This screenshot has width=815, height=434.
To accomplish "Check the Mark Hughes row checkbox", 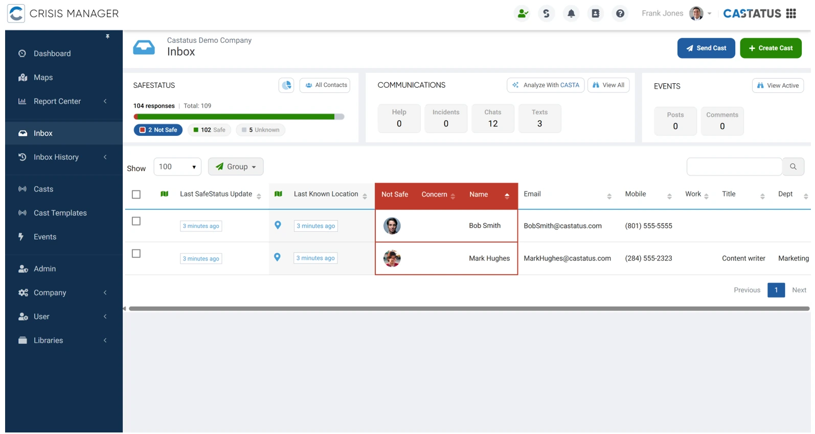I will click(x=136, y=254).
